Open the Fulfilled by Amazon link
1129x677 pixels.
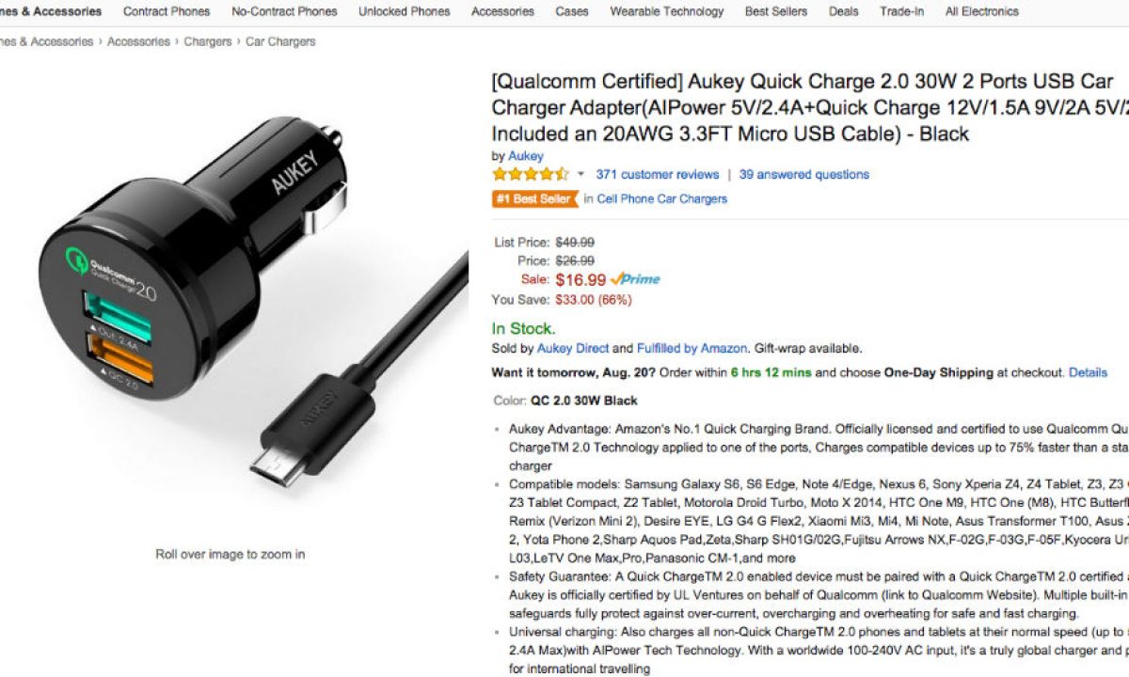click(692, 348)
